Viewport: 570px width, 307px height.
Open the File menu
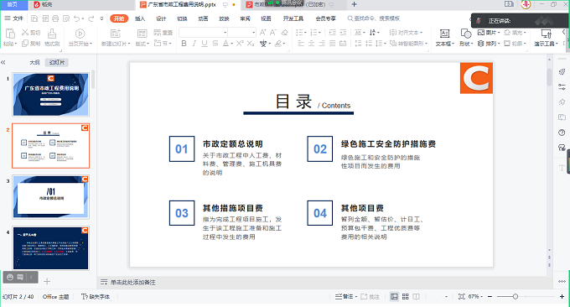(13, 18)
